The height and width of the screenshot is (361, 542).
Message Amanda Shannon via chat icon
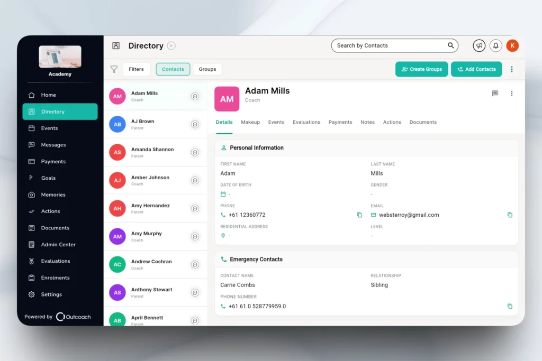195,152
